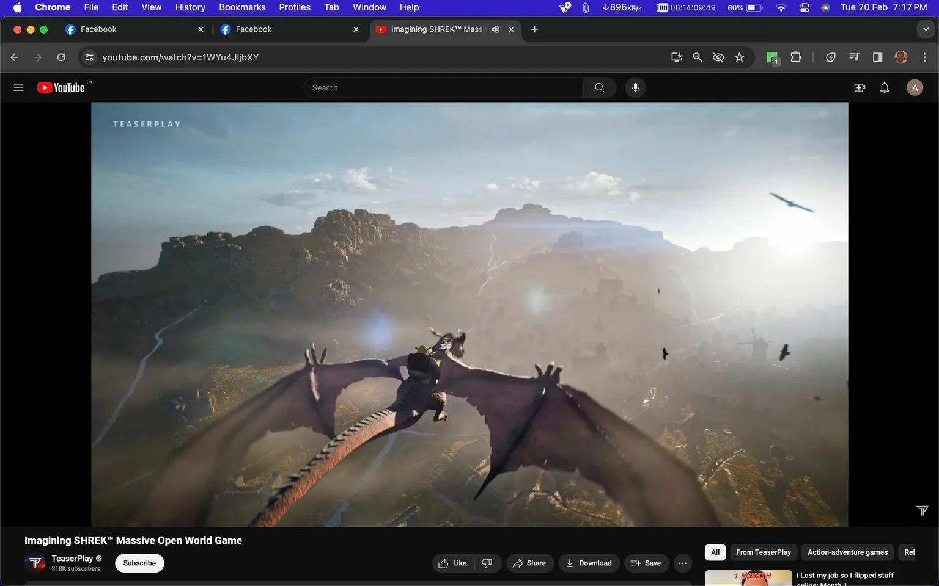Click the Share button
The image size is (939, 586).
click(529, 563)
